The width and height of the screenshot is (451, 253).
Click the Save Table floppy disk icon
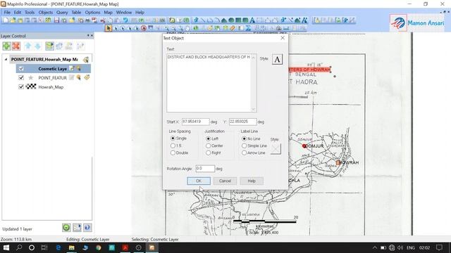pos(56,20)
